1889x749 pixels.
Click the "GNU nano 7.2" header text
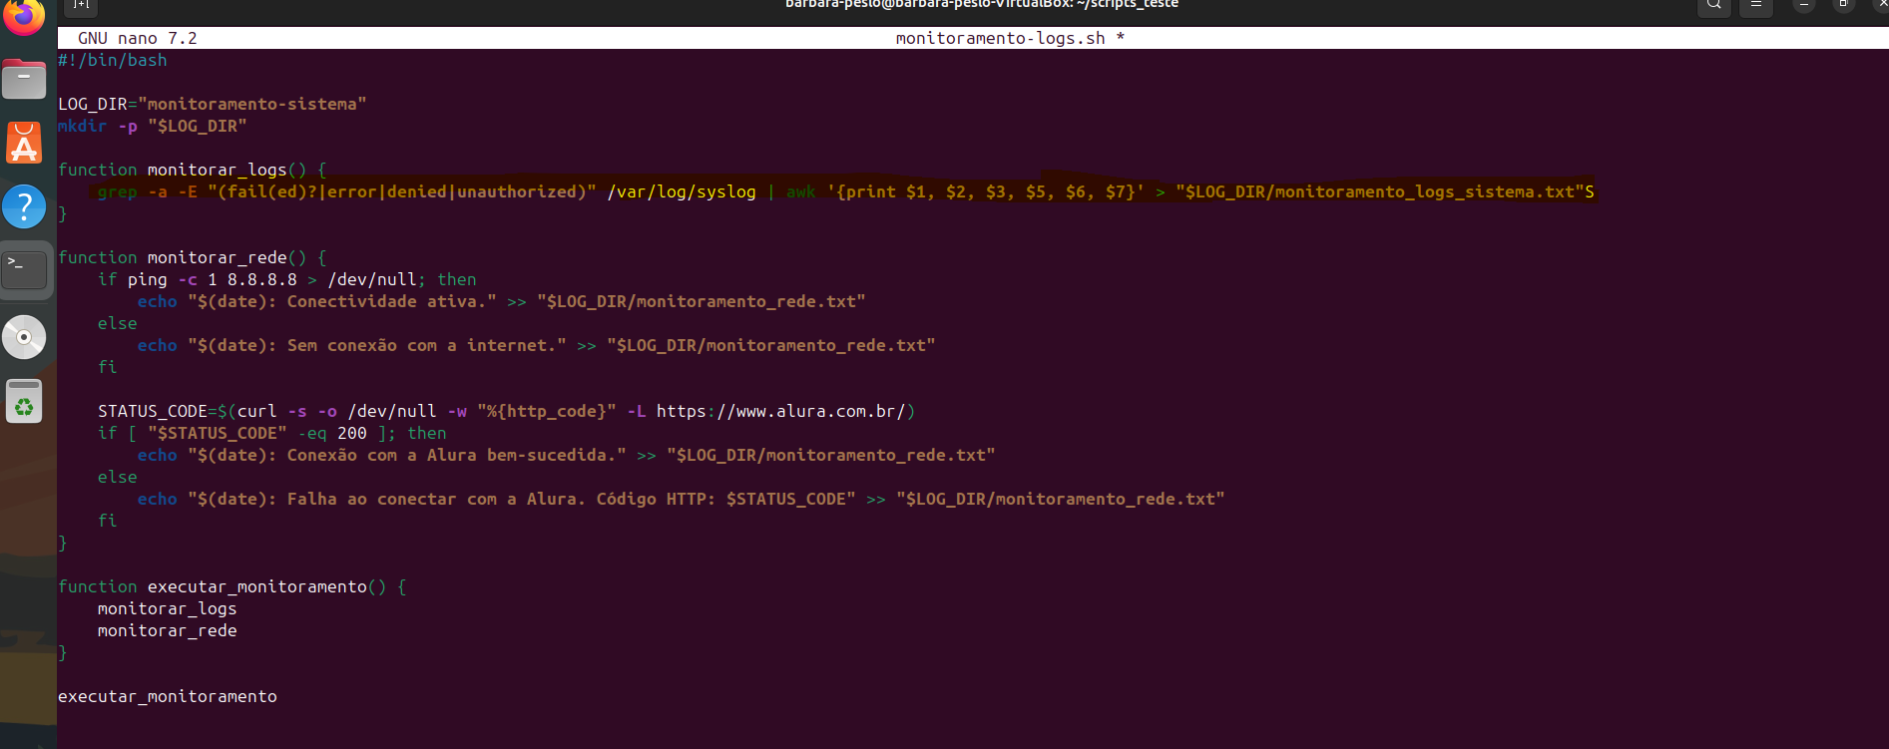tap(138, 38)
